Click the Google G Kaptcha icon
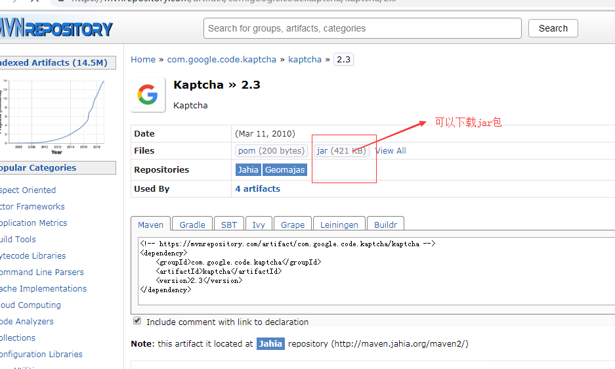 pyautogui.click(x=148, y=95)
